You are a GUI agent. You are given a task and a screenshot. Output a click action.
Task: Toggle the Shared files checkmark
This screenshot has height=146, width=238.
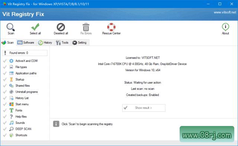pyautogui.click(x=5, y=86)
